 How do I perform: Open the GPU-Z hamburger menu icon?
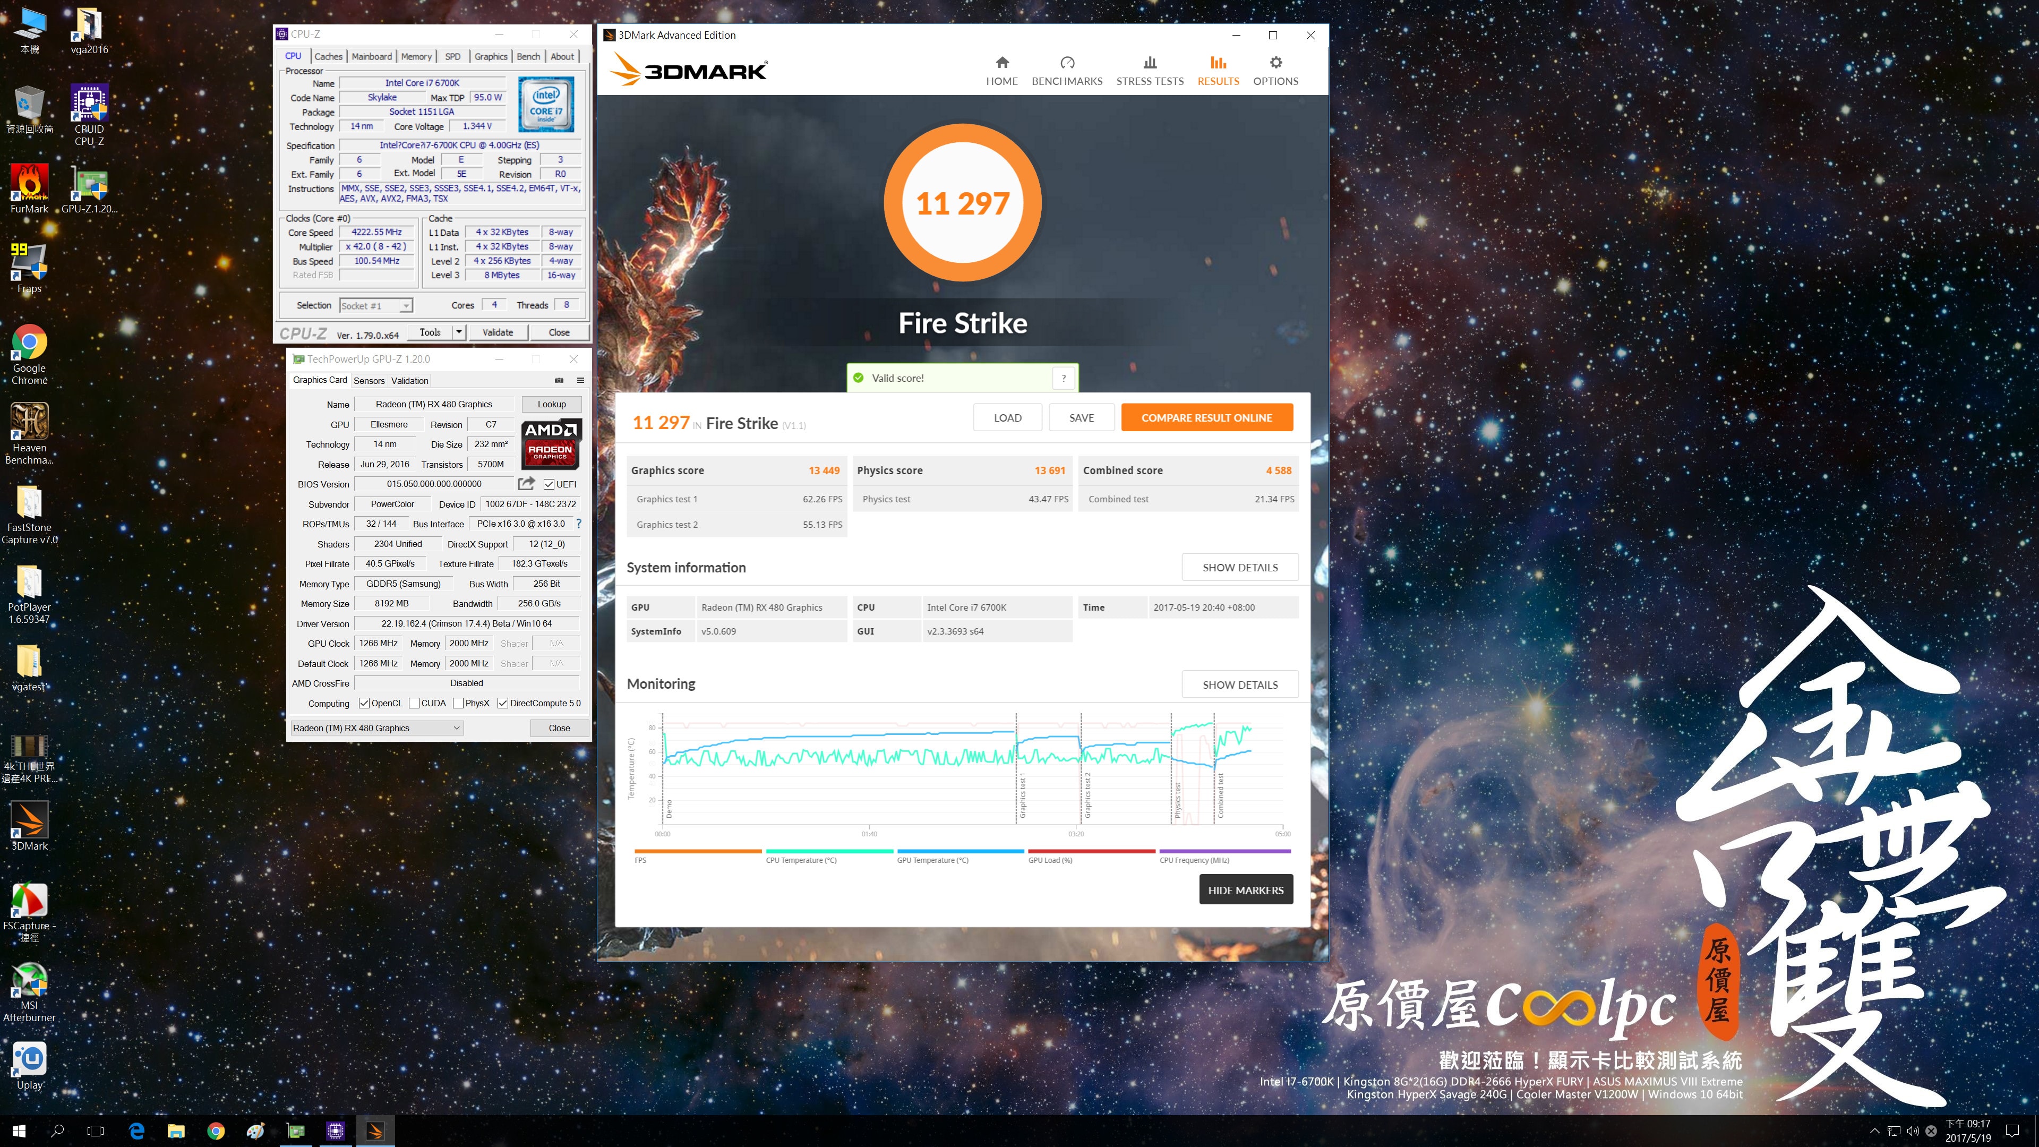580,380
